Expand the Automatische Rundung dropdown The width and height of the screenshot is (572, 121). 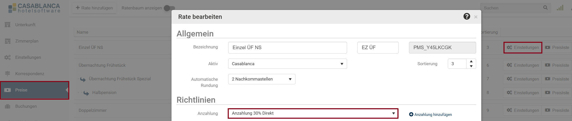click(x=261, y=79)
